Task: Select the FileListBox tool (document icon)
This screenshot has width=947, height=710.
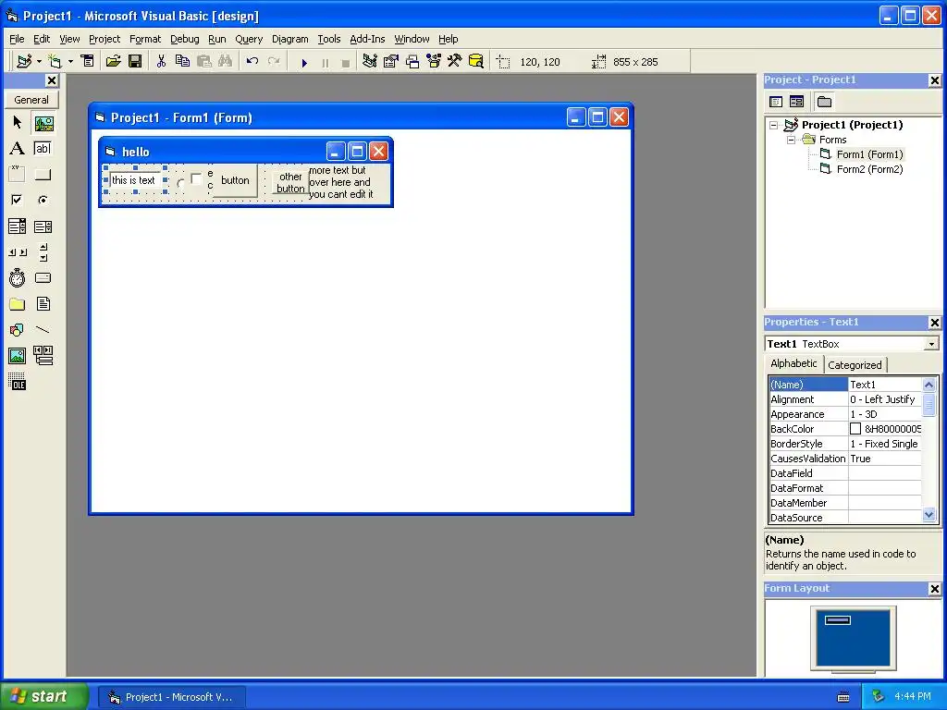Action: (x=43, y=304)
